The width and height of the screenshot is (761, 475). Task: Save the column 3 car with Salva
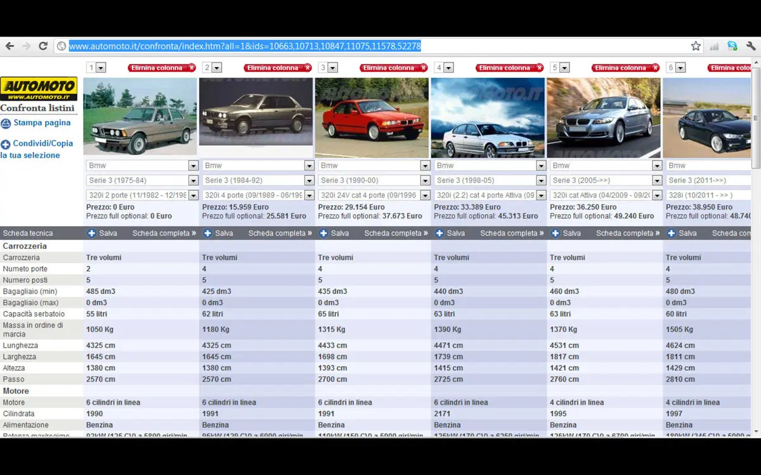[x=334, y=233]
